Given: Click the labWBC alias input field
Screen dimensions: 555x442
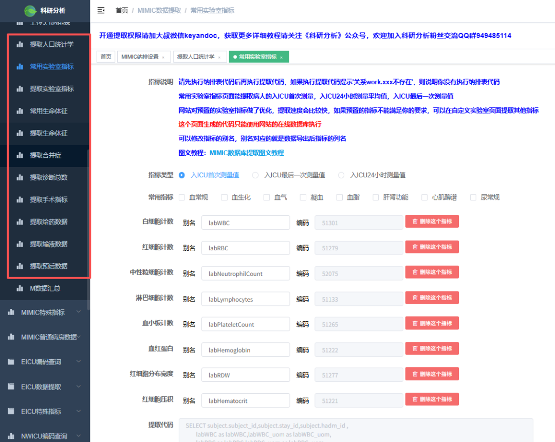Looking at the screenshot, I should point(246,223).
